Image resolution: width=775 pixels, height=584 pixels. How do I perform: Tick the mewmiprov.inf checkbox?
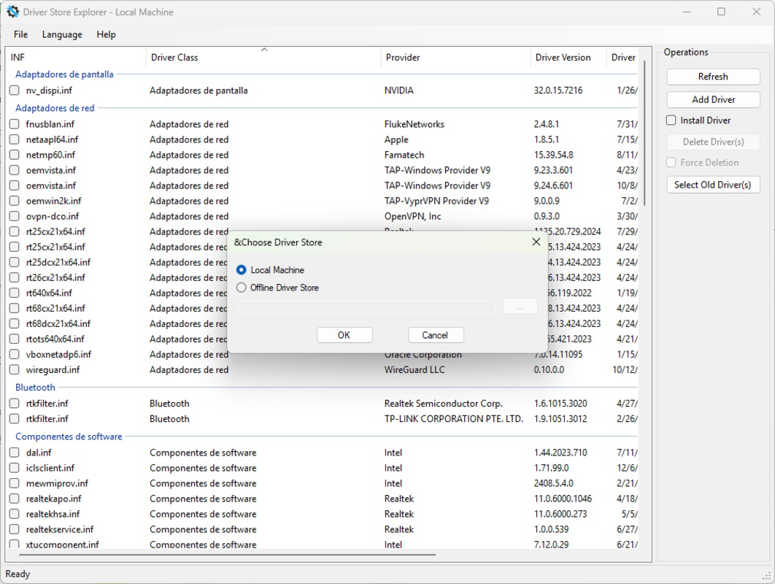click(x=15, y=483)
